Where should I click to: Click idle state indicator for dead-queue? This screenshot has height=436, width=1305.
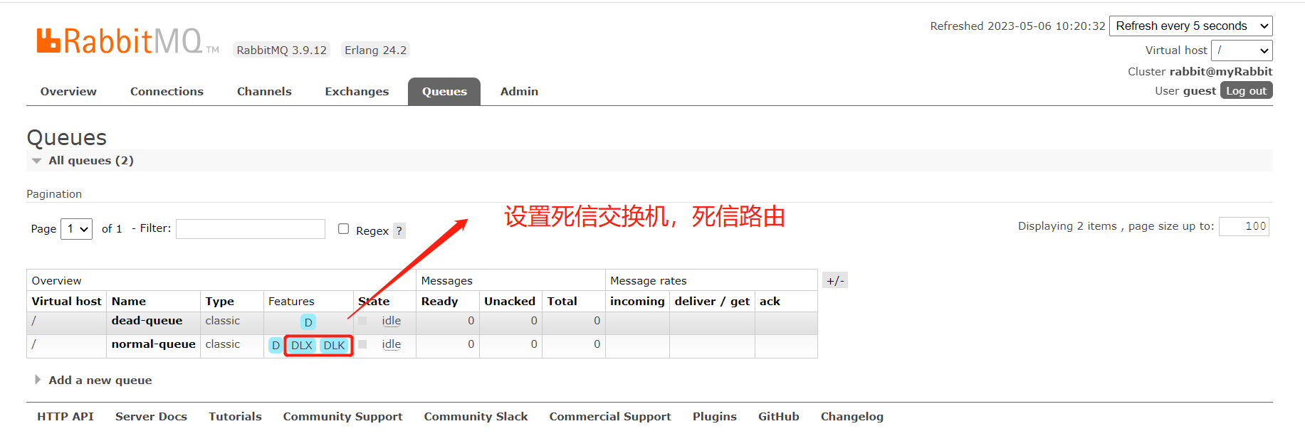coord(391,321)
